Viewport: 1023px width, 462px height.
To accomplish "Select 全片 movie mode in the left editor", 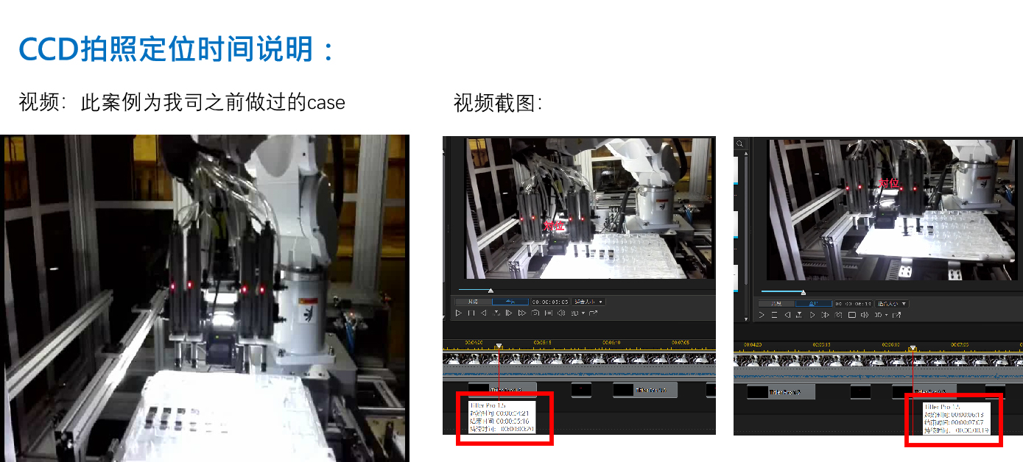I will pyautogui.click(x=510, y=302).
